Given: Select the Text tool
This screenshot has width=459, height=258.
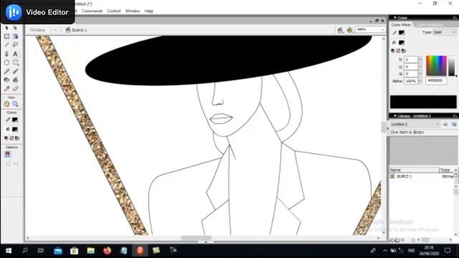Looking at the screenshot, I should (15, 54).
